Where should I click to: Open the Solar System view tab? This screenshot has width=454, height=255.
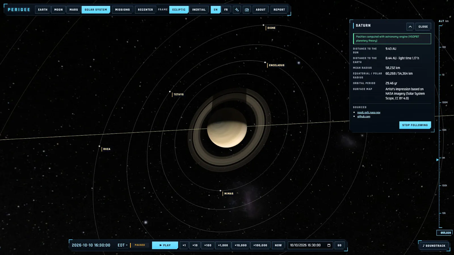pos(96,10)
